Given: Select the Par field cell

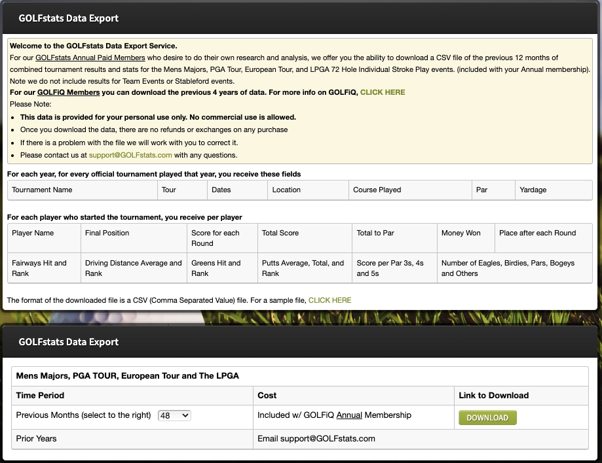Looking at the screenshot, I should coord(493,190).
